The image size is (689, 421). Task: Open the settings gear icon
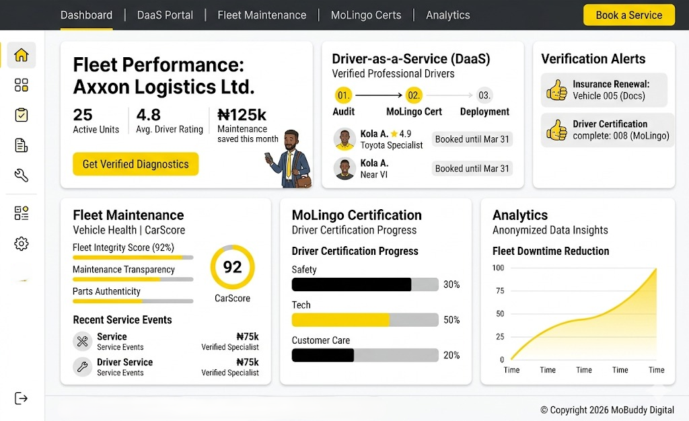pos(22,243)
